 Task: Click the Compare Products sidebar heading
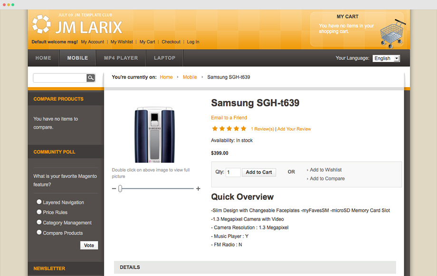click(58, 99)
